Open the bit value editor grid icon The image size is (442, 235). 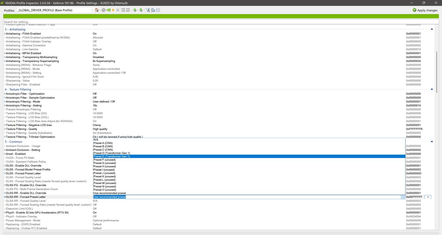[158, 10]
